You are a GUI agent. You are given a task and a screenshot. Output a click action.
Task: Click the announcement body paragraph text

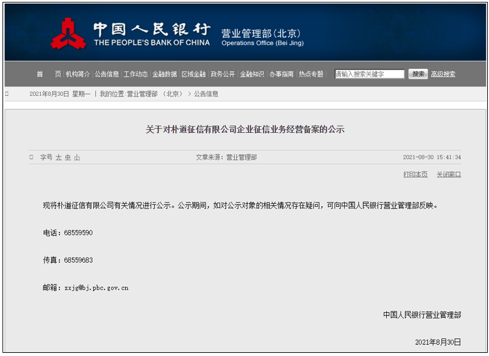240,206
